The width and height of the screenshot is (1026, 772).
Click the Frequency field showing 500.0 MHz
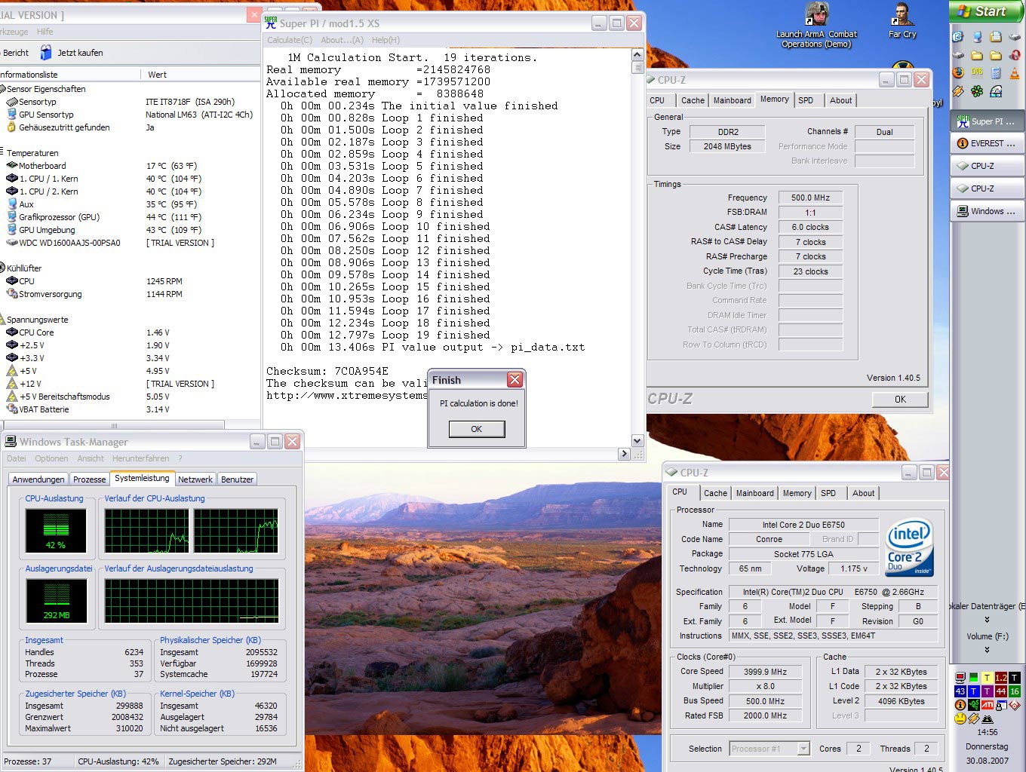click(810, 198)
